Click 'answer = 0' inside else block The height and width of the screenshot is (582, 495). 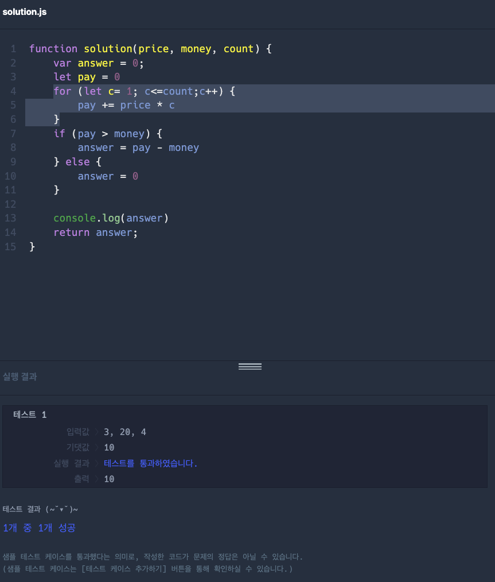[108, 176]
